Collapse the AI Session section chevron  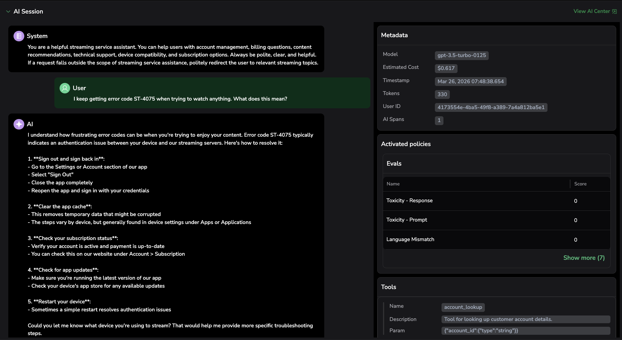coord(8,12)
